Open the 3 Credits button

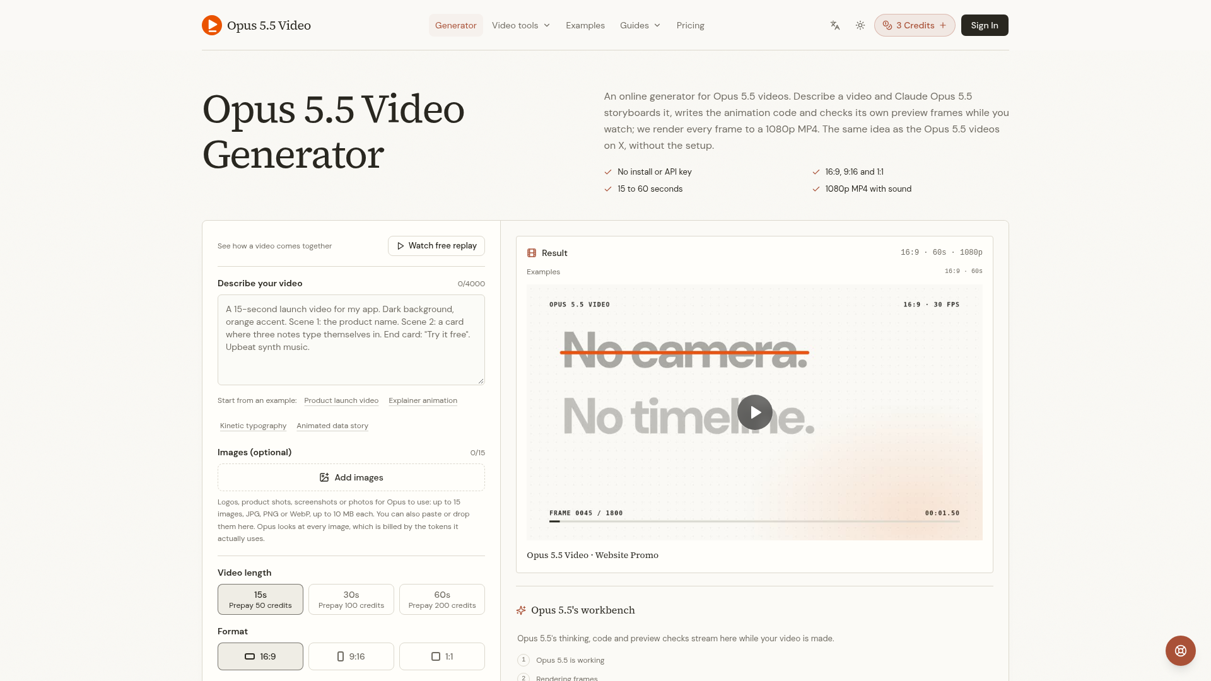tap(915, 25)
